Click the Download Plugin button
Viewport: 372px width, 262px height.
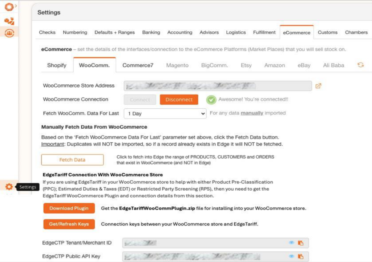click(69, 208)
